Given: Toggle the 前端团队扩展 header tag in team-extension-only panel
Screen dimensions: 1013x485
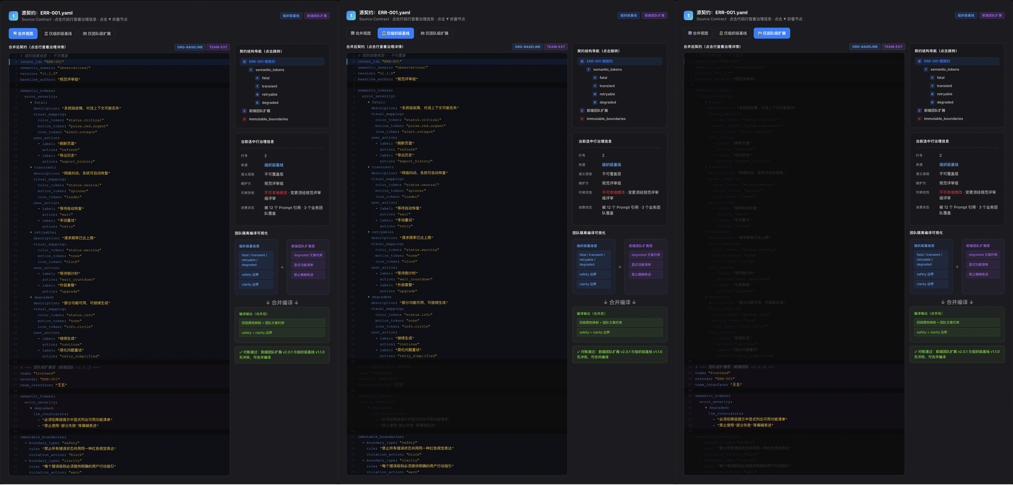Looking at the screenshot, I should pos(992,15).
